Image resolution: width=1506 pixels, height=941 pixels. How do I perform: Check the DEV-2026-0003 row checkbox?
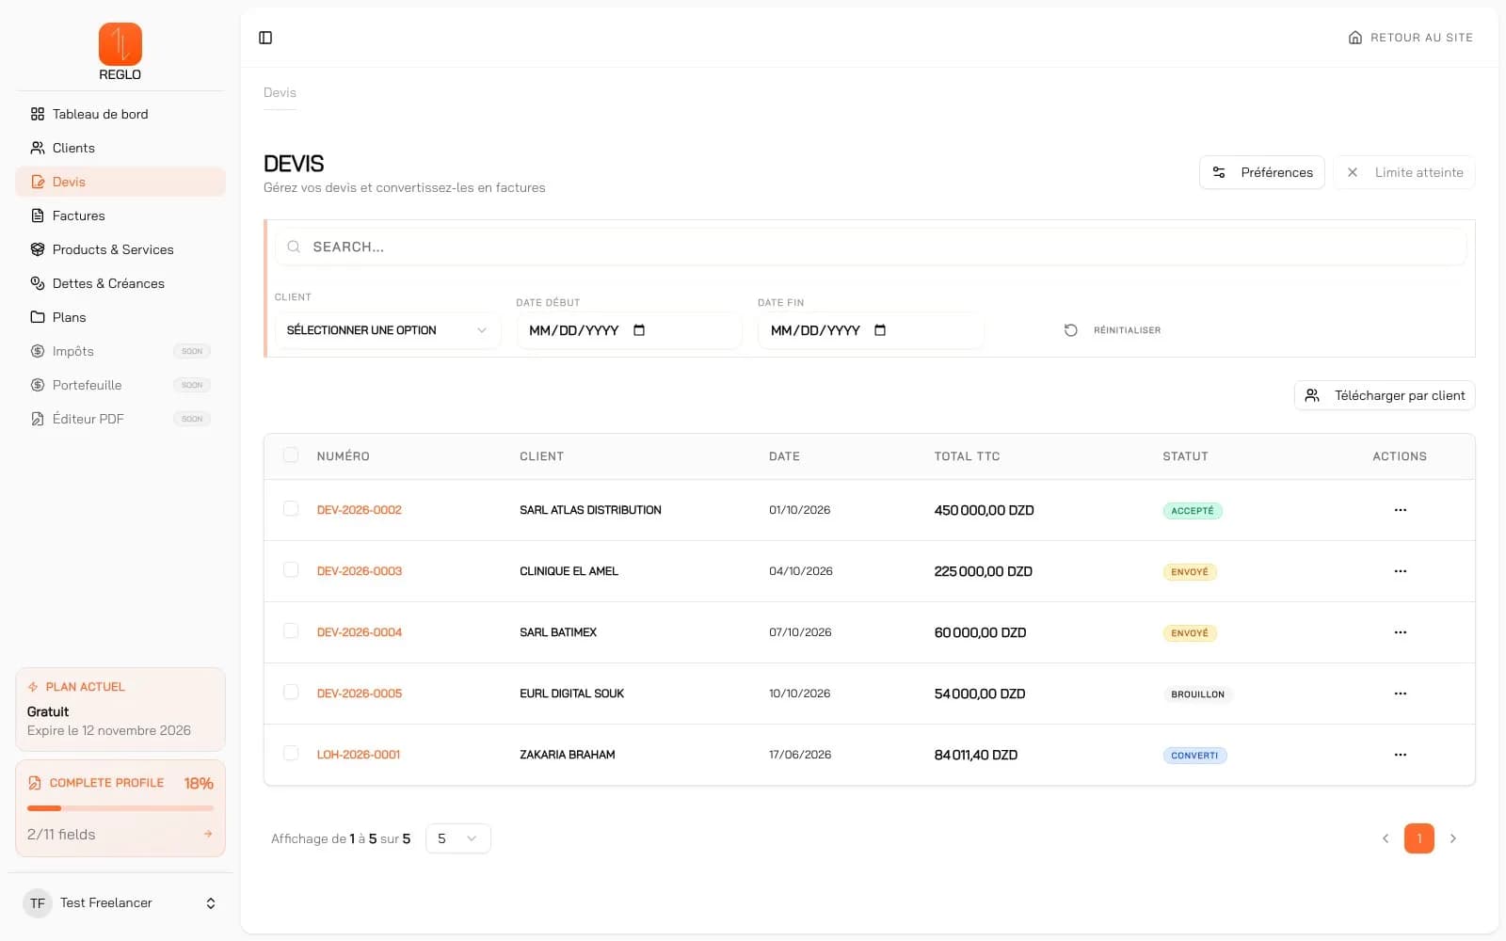tap(291, 570)
